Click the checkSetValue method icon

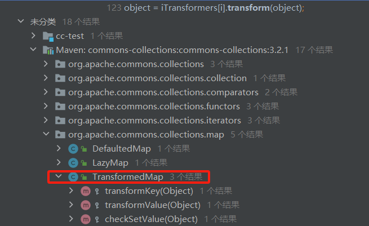click(x=86, y=219)
